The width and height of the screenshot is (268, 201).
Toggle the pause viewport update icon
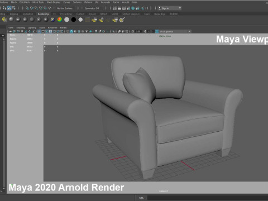pyautogui.click(x=147, y=8)
